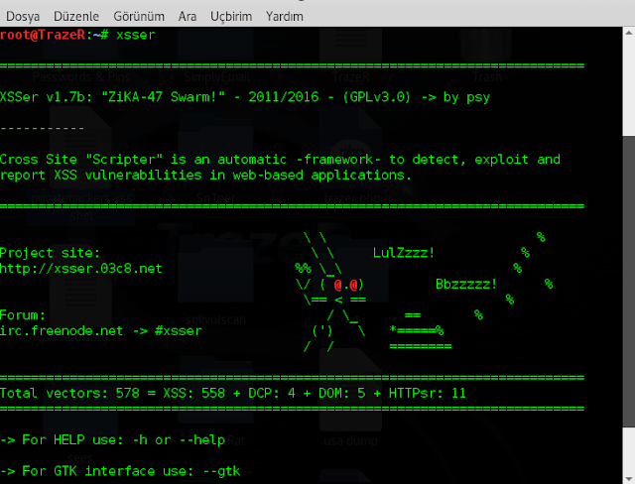Open the Dosya menu
635x484 pixels.
click(23, 16)
